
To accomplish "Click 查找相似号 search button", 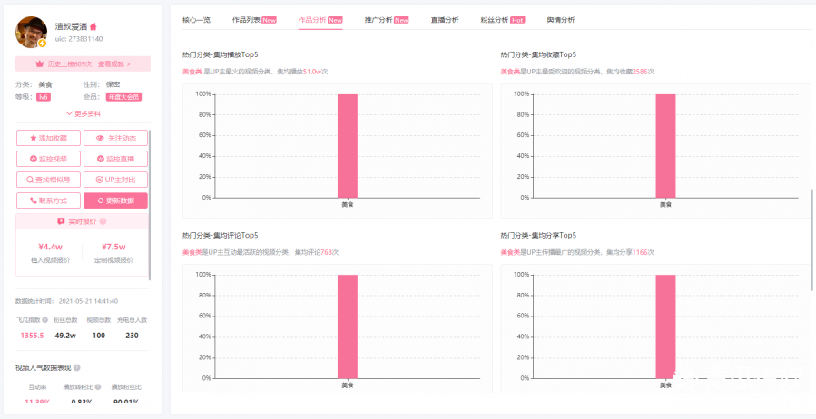I will [x=48, y=180].
